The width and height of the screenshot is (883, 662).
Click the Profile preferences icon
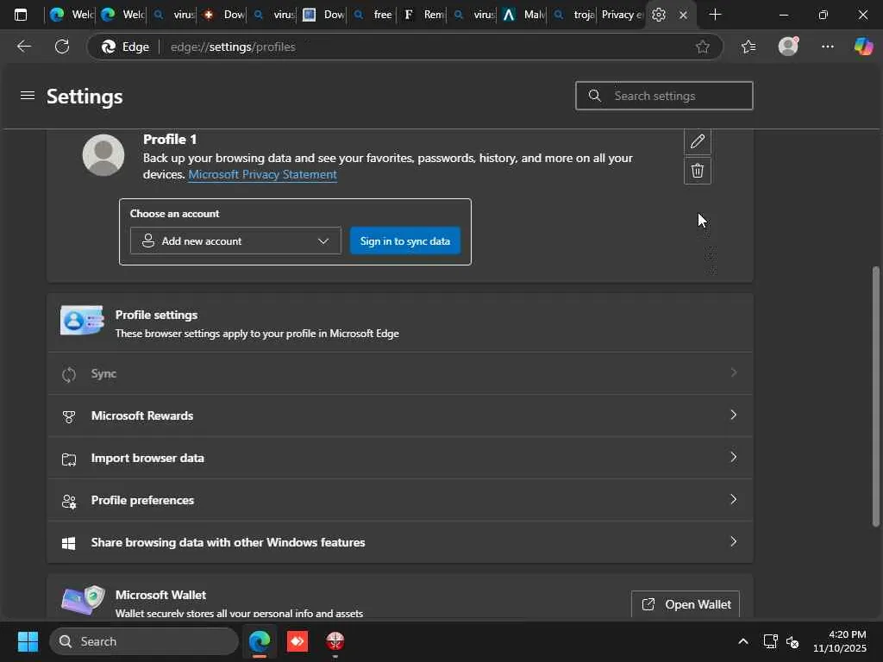[69, 501]
